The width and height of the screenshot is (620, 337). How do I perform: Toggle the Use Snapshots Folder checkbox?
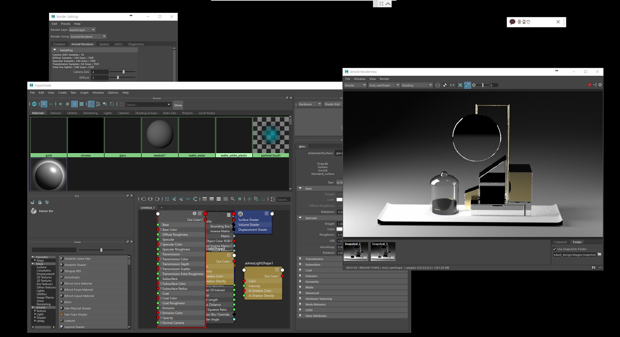555,249
